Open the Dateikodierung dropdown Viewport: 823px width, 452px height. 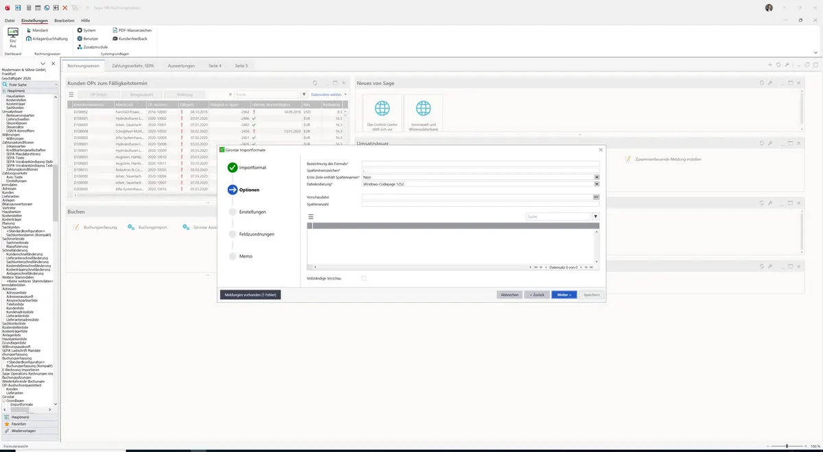tap(597, 184)
